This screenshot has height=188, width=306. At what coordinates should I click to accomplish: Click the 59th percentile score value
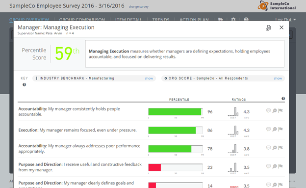pos(67,54)
